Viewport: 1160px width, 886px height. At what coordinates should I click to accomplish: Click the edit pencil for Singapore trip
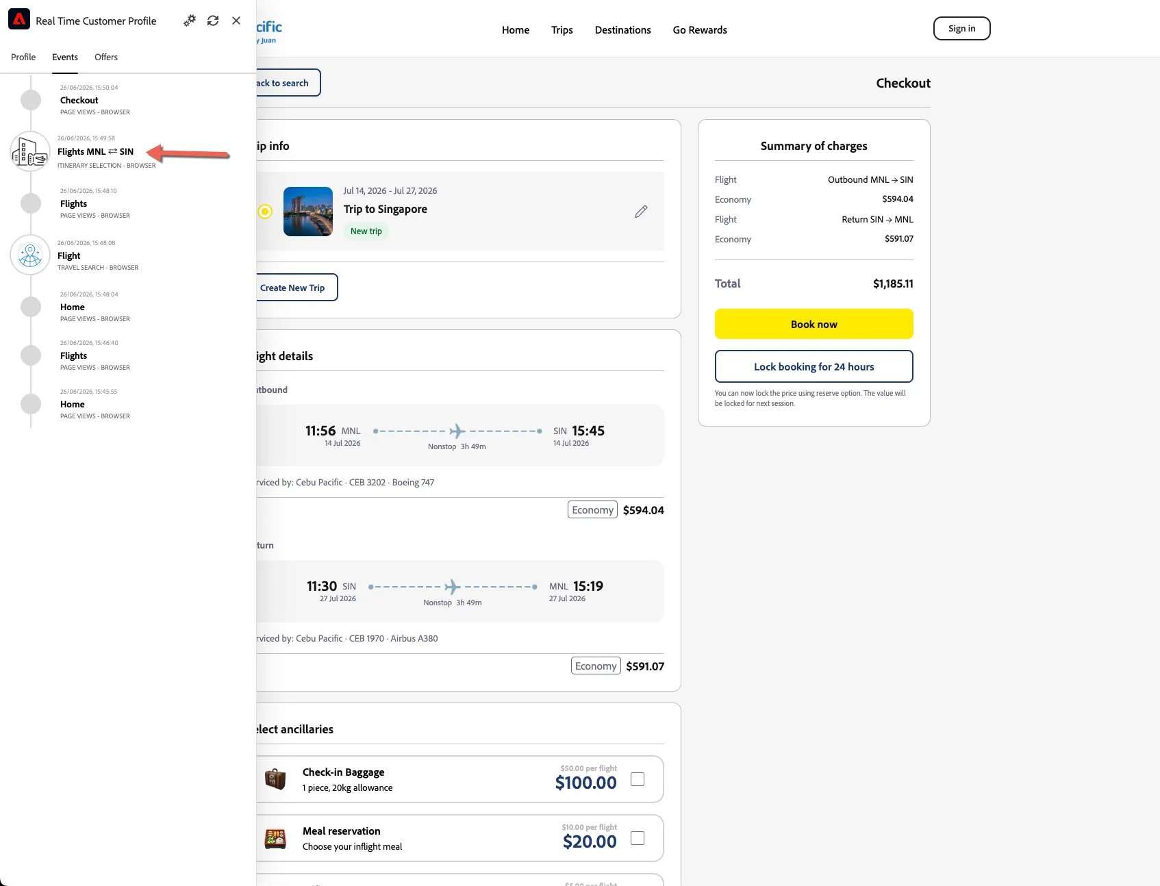(x=641, y=212)
